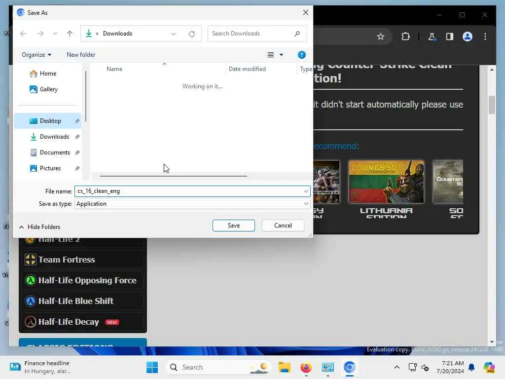This screenshot has width=505, height=379.
Task: Refresh the Downloads folder listing
Action: [192, 34]
